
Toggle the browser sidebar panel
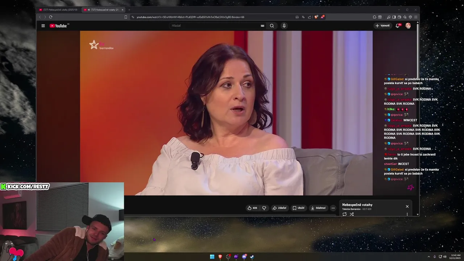[394, 17]
